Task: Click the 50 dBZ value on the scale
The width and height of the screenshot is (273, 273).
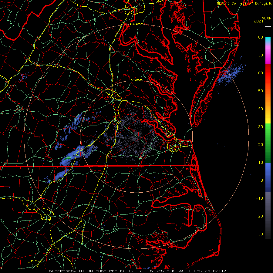Action: point(261,91)
